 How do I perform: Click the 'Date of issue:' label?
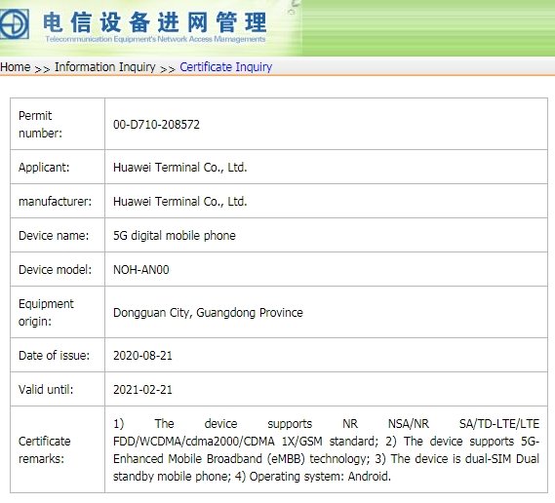54,356
